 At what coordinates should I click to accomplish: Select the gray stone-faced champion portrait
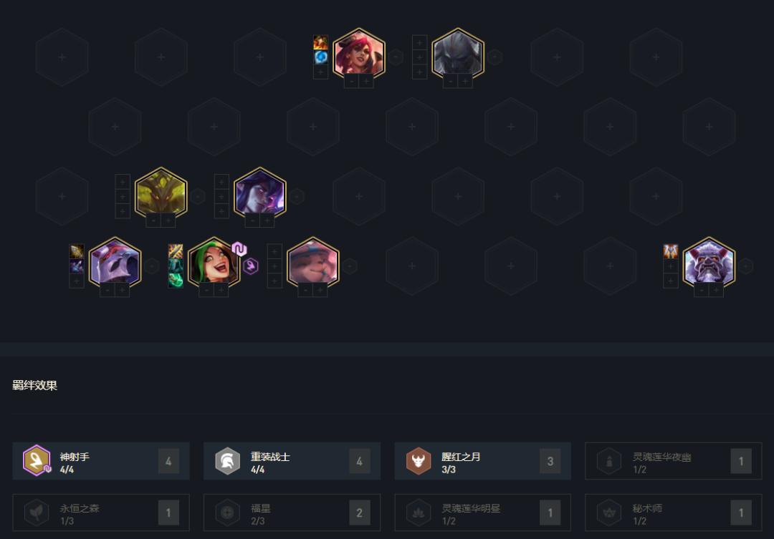tap(458, 53)
